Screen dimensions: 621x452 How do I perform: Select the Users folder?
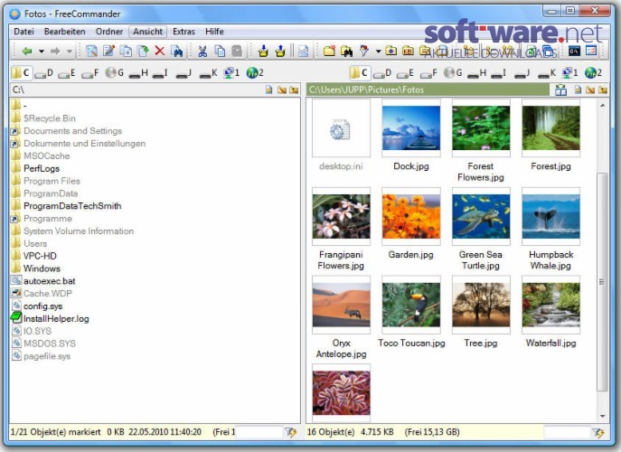(x=35, y=244)
